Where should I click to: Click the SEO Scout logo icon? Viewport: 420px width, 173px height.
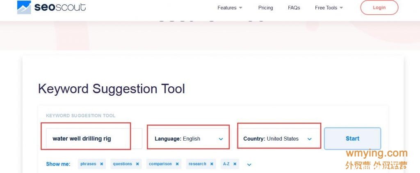[x=24, y=7]
